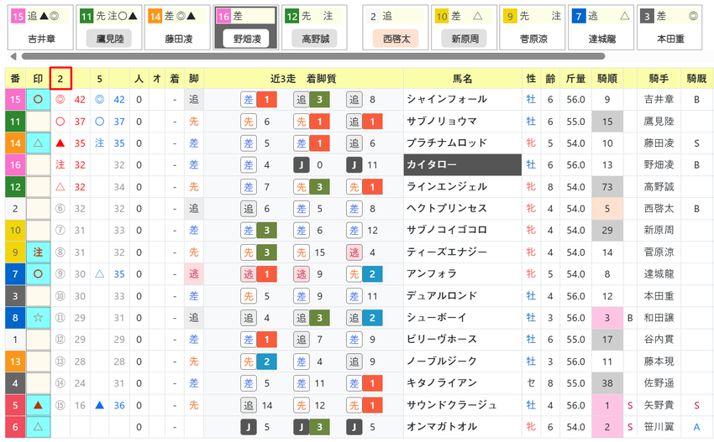Open horse name サウンドクラージュ
The image size is (714, 442).
click(451, 405)
